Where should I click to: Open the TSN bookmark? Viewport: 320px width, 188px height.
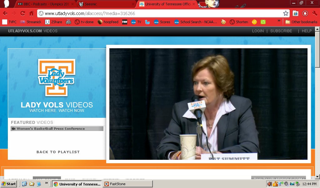click(125, 22)
